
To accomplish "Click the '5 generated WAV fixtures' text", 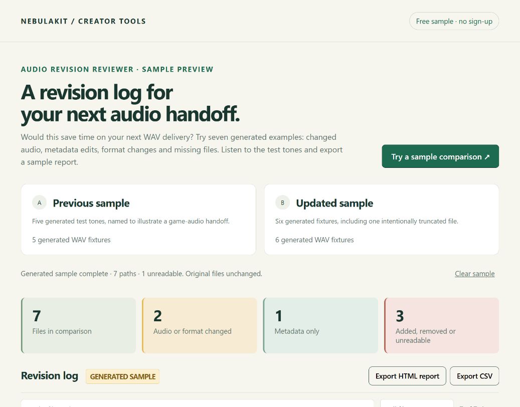I will point(71,240).
